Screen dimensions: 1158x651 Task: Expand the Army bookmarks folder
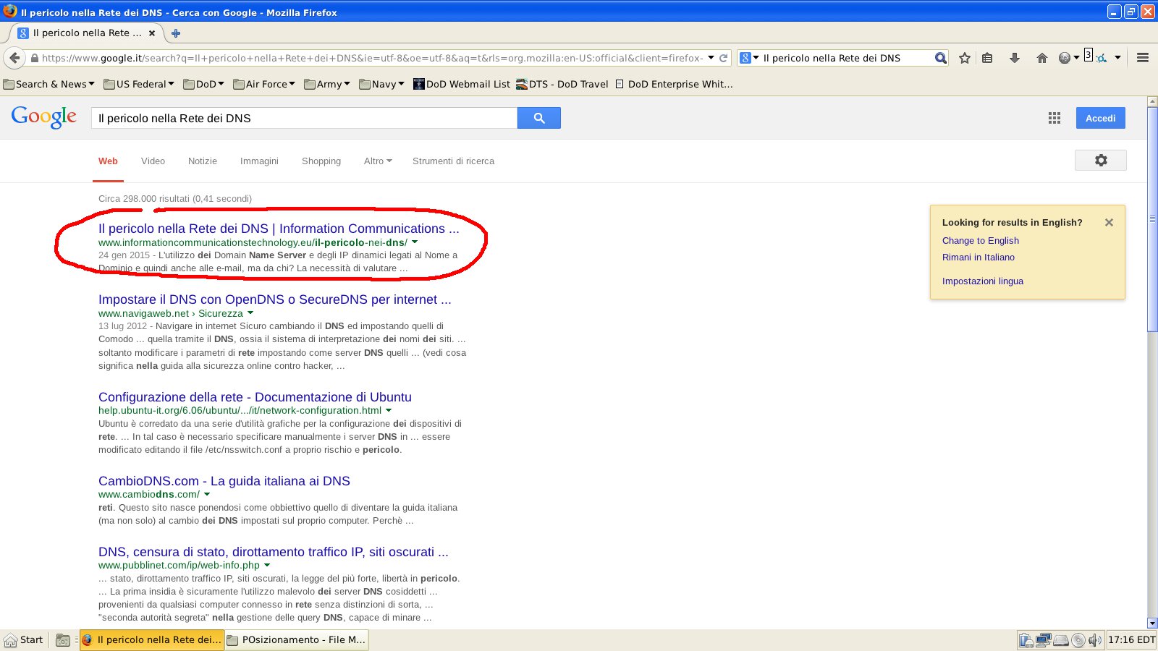tap(327, 84)
